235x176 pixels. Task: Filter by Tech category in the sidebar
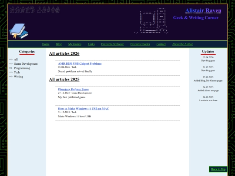(17, 72)
